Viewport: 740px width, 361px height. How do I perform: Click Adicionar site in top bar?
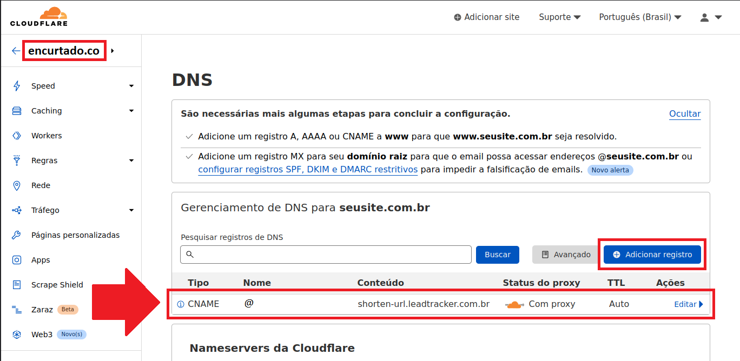pyautogui.click(x=487, y=17)
